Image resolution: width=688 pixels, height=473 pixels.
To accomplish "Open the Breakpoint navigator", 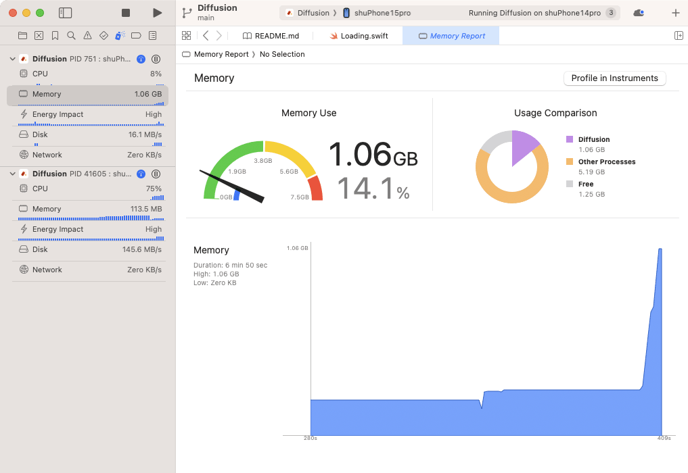I will (137, 36).
